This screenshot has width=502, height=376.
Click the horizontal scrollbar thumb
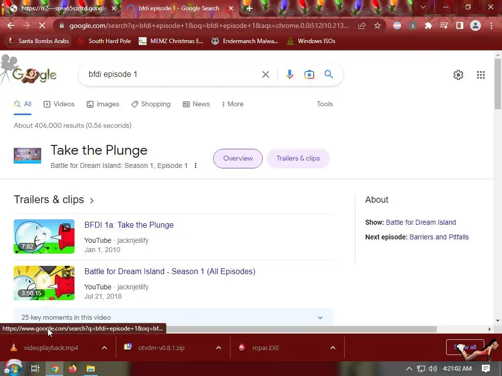pos(301,329)
